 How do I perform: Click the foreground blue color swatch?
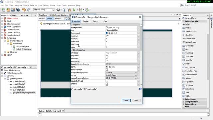click(106, 33)
